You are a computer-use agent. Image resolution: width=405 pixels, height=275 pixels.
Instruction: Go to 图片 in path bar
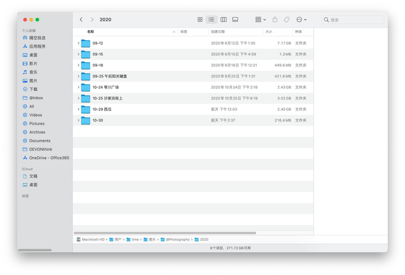click(x=149, y=240)
